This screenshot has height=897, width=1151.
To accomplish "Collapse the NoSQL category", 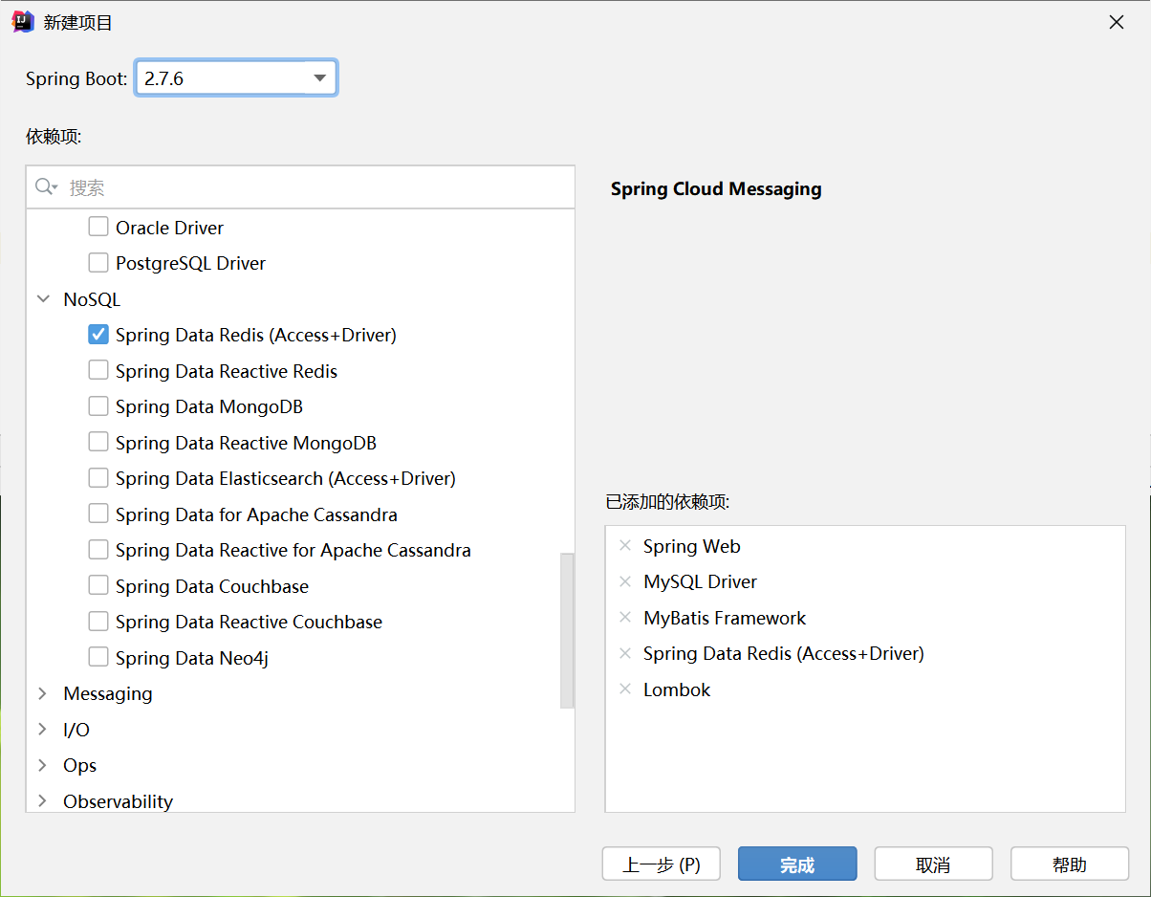I will click(x=43, y=299).
